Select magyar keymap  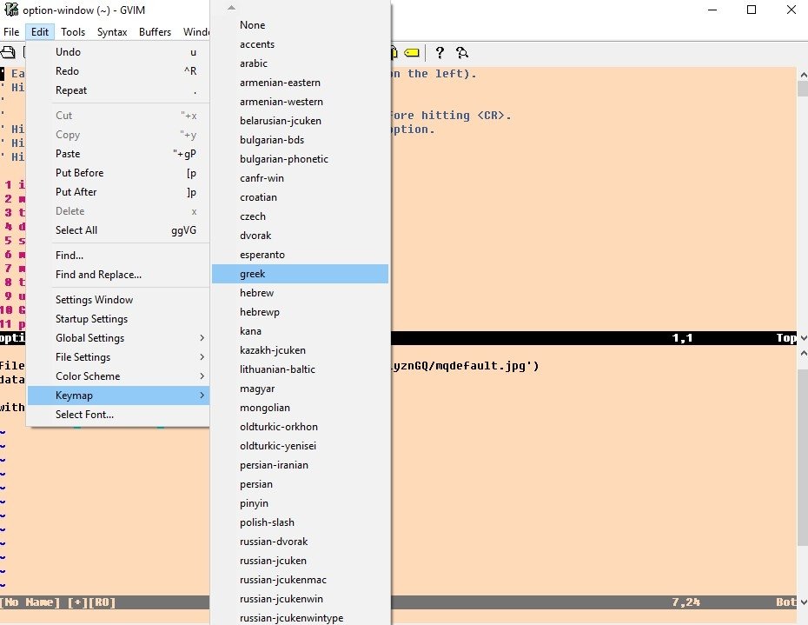tap(300, 389)
